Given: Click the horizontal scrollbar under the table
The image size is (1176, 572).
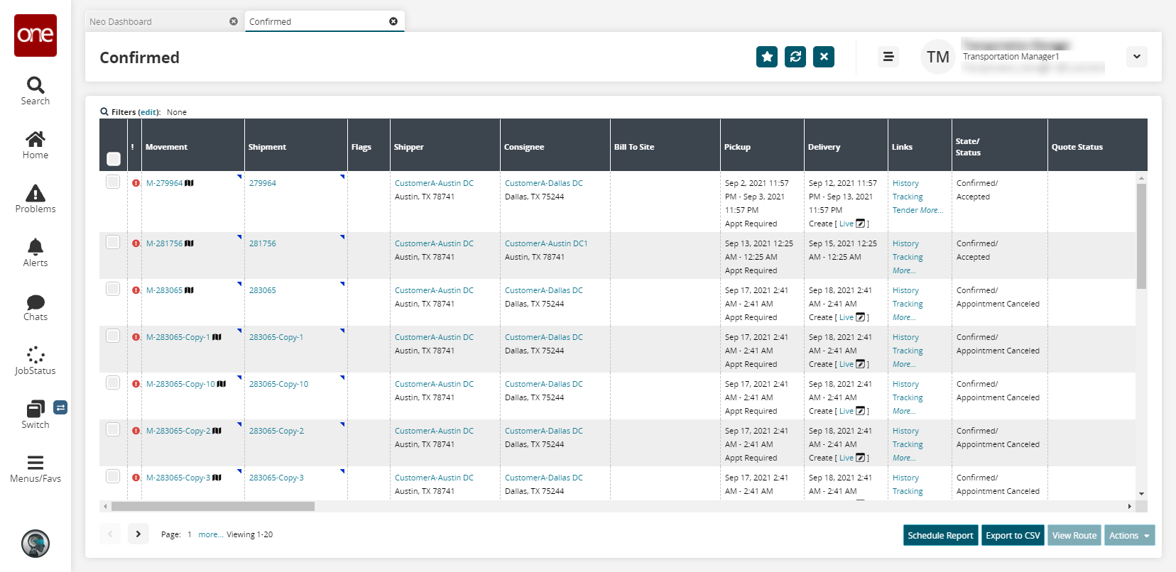Looking at the screenshot, I should click(x=213, y=507).
